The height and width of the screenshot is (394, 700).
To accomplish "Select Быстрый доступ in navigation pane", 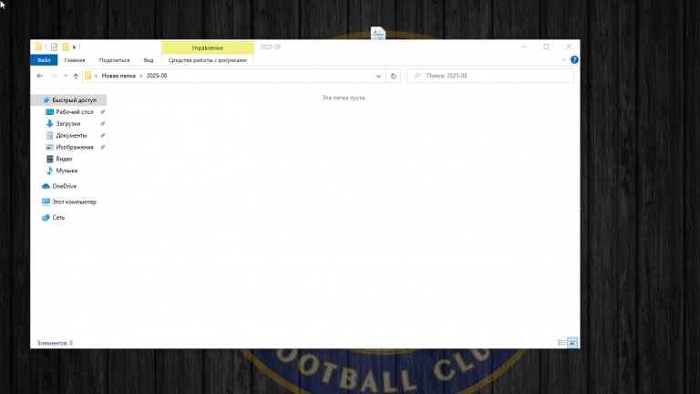I will click(x=69, y=100).
